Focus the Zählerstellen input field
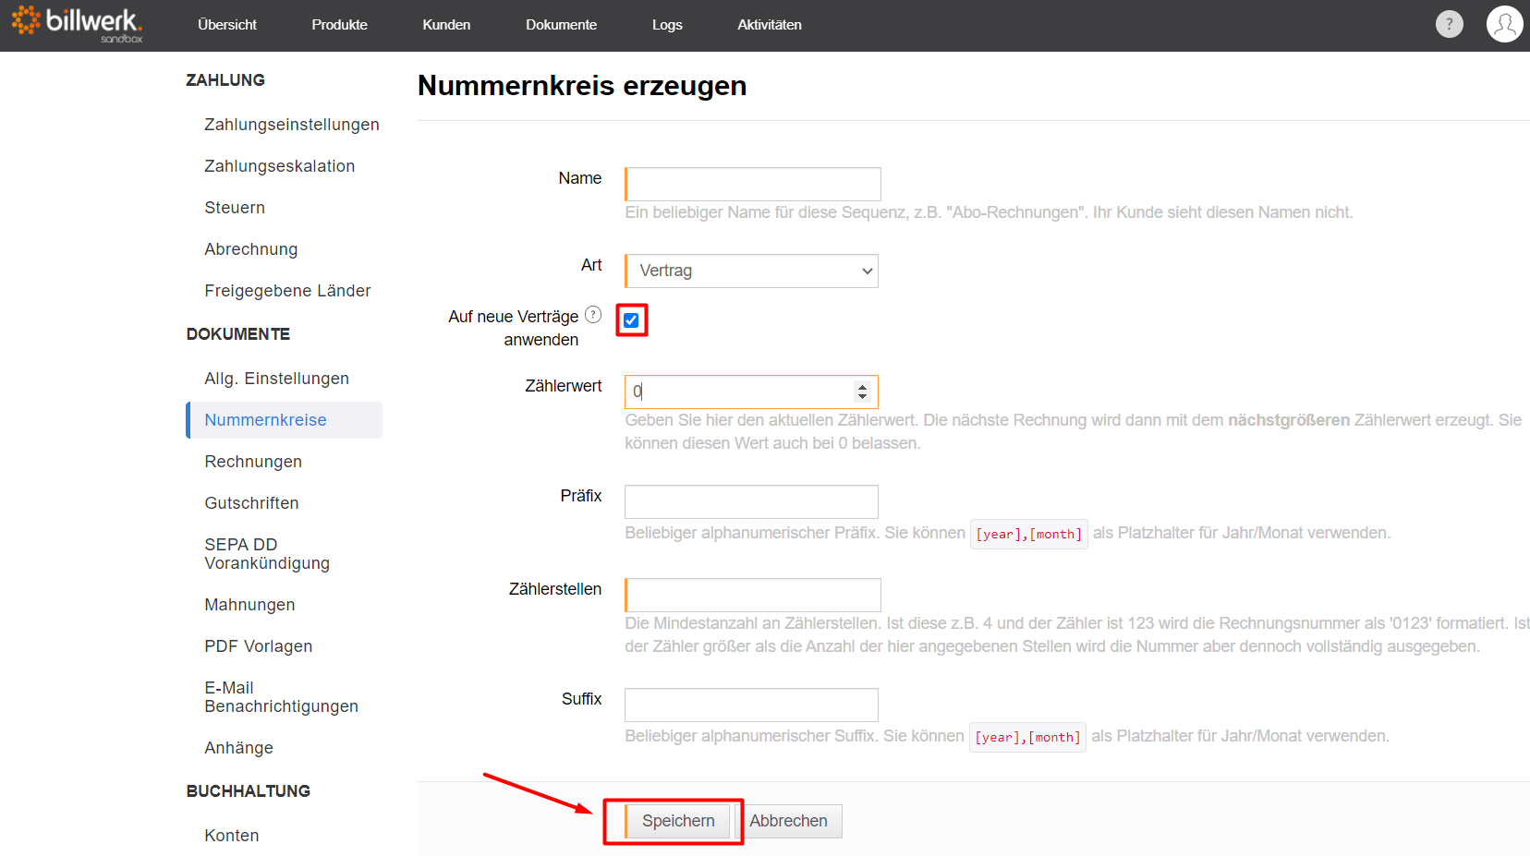Image resolution: width=1530 pixels, height=856 pixels. [x=752, y=595]
